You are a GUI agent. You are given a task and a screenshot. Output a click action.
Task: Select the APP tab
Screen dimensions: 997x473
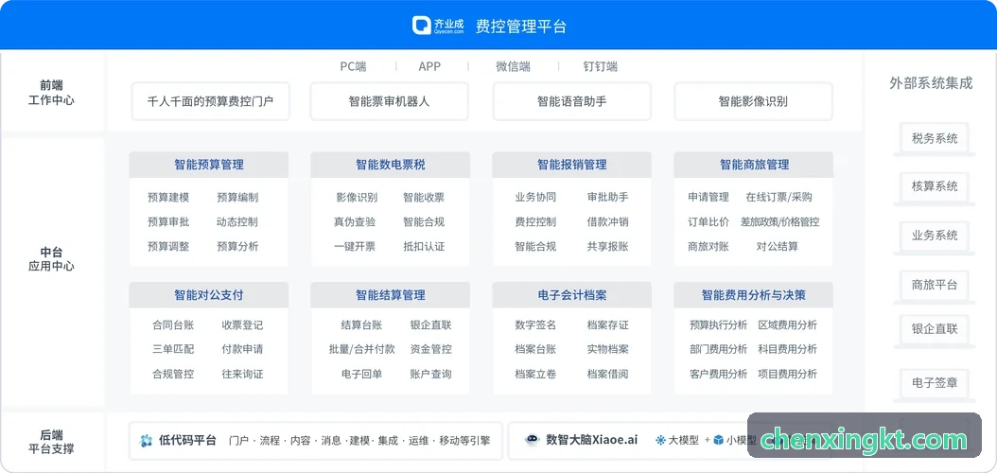pyautogui.click(x=429, y=66)
